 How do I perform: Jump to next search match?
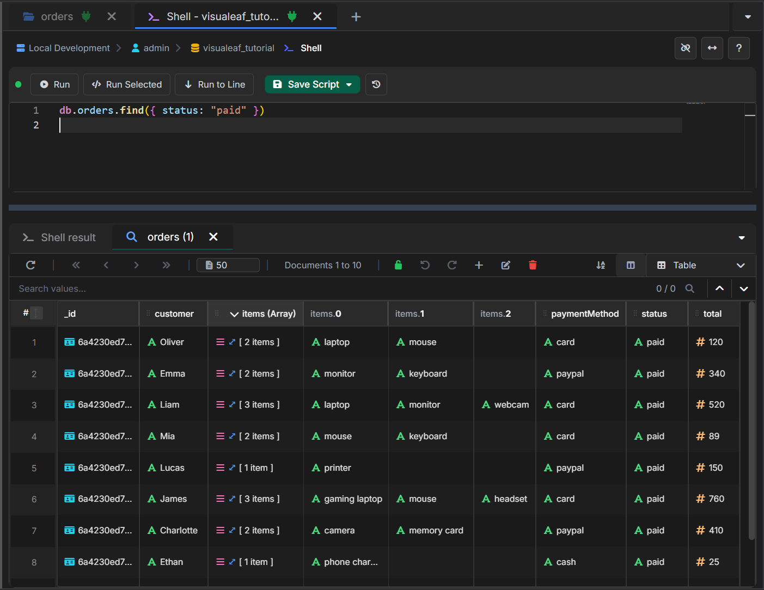point(744,288)
